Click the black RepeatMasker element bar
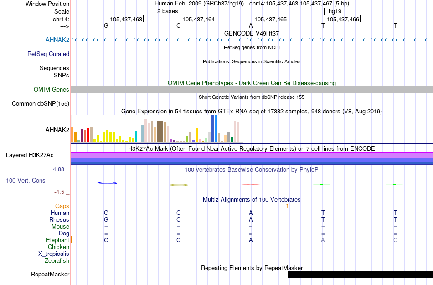The image size is (433, 285). click(361, 274)
